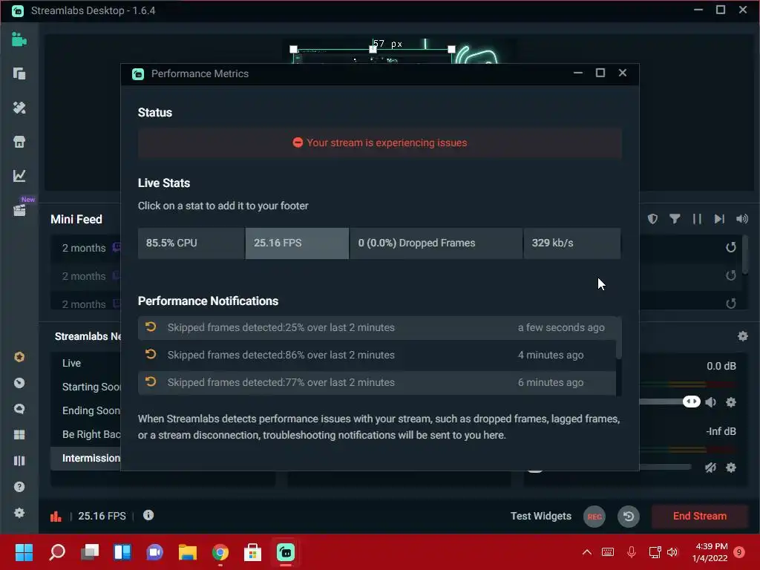This screenshot has height=570, width=760.
Task: Open settings gear for -Inf dB source
Action: pyautogui.click(x=731, y=468)
